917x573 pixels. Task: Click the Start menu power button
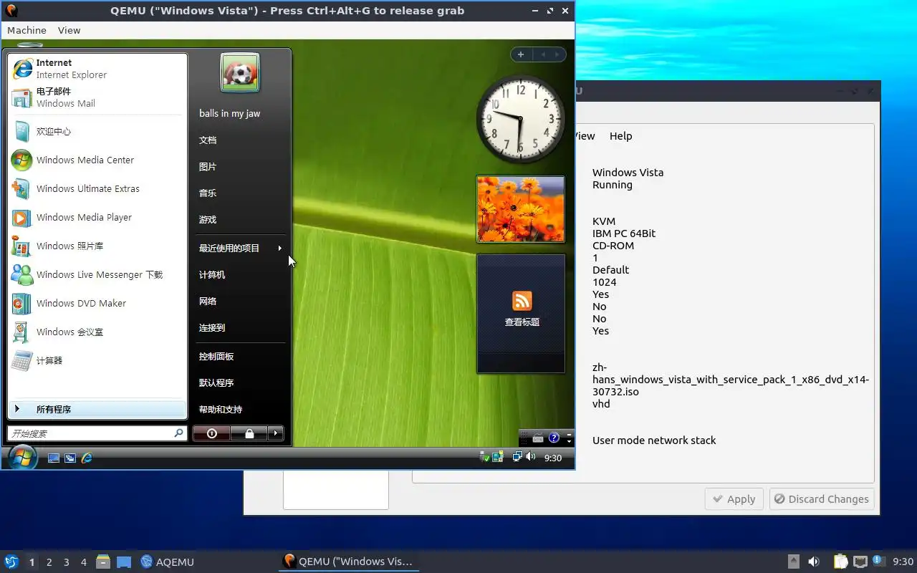coord(211,433)
